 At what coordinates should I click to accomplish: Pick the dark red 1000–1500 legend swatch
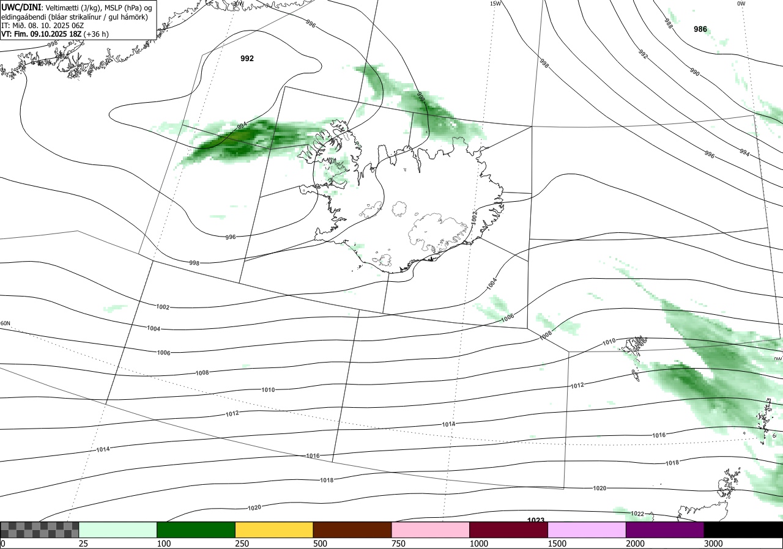[x=509, y=529]
